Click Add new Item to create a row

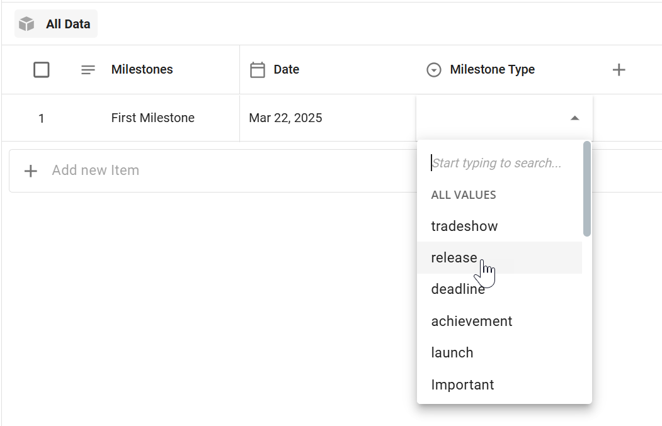point(95,171)
